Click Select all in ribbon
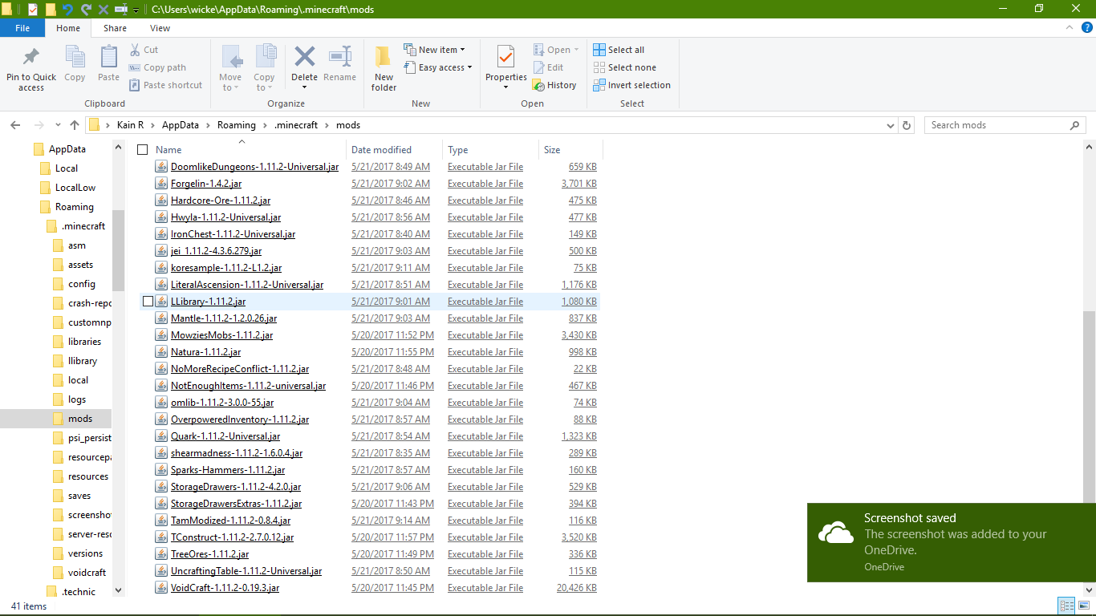 coord(619,50)
